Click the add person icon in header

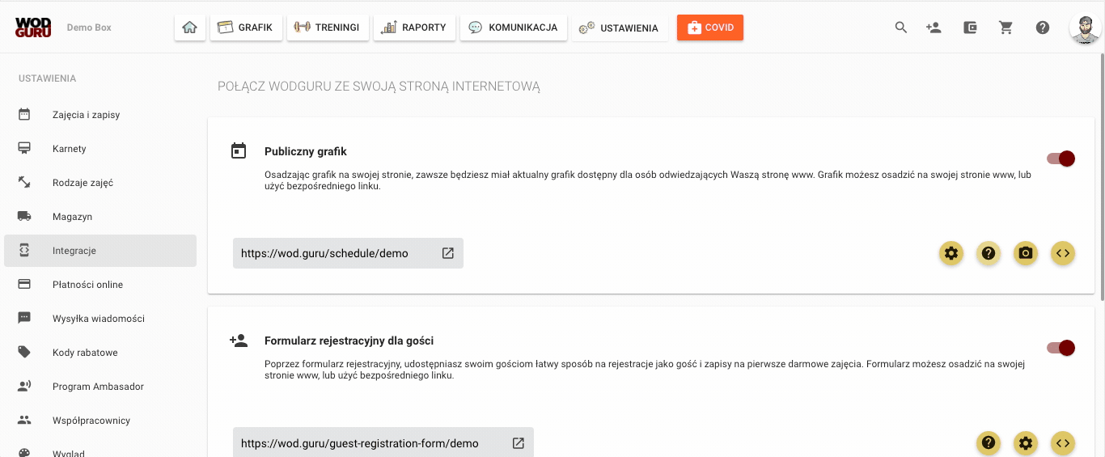point(934,28)
